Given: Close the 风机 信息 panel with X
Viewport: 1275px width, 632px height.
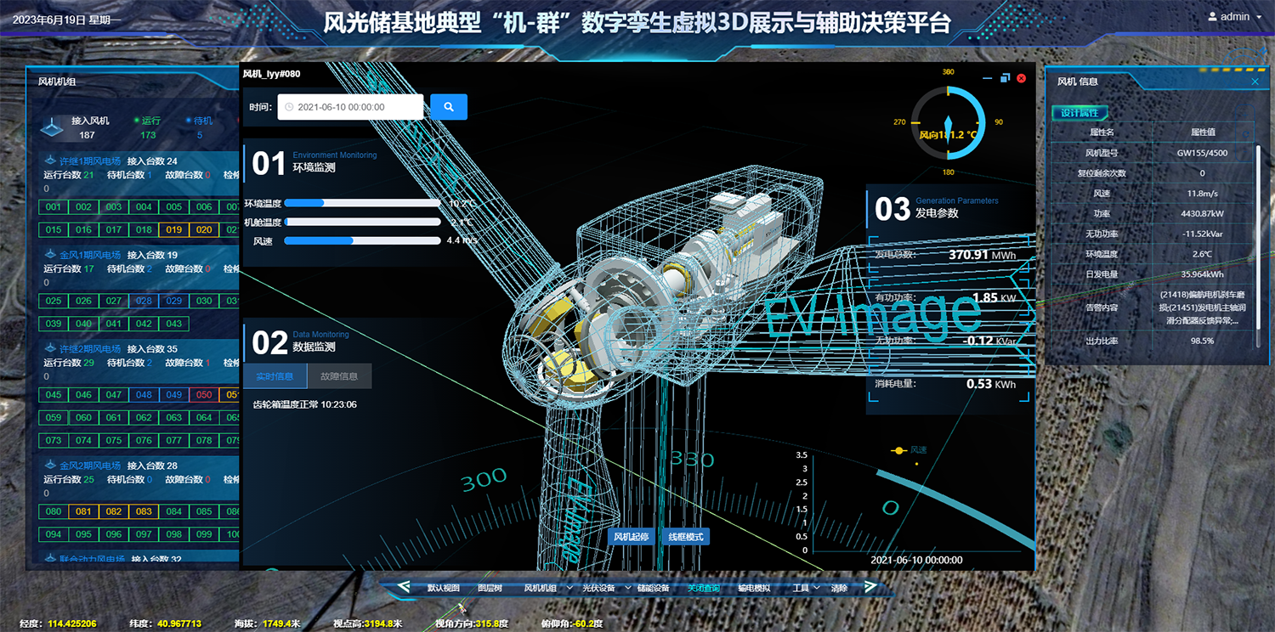Looking at the screenshot, I should (1255, 82).
